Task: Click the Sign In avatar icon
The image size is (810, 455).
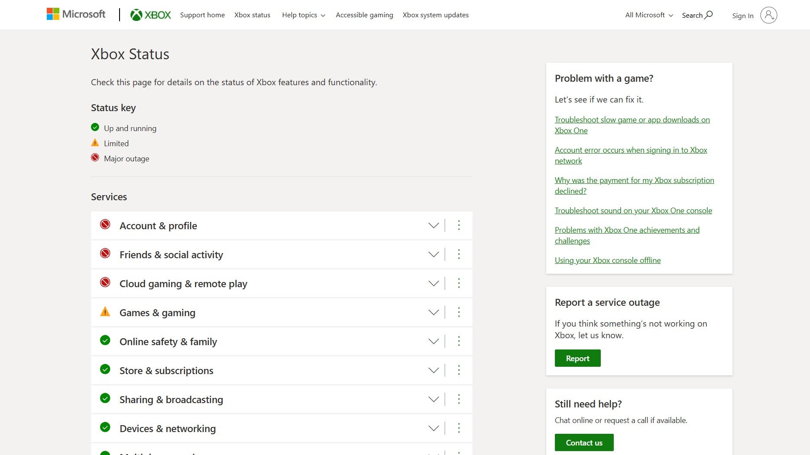Action: pos(768,15)
